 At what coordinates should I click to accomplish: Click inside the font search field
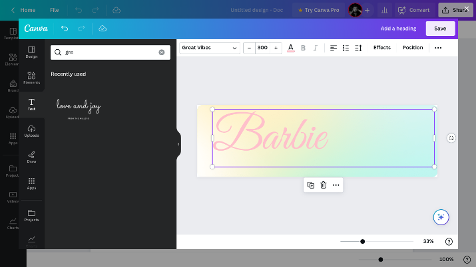click(111, 52)
